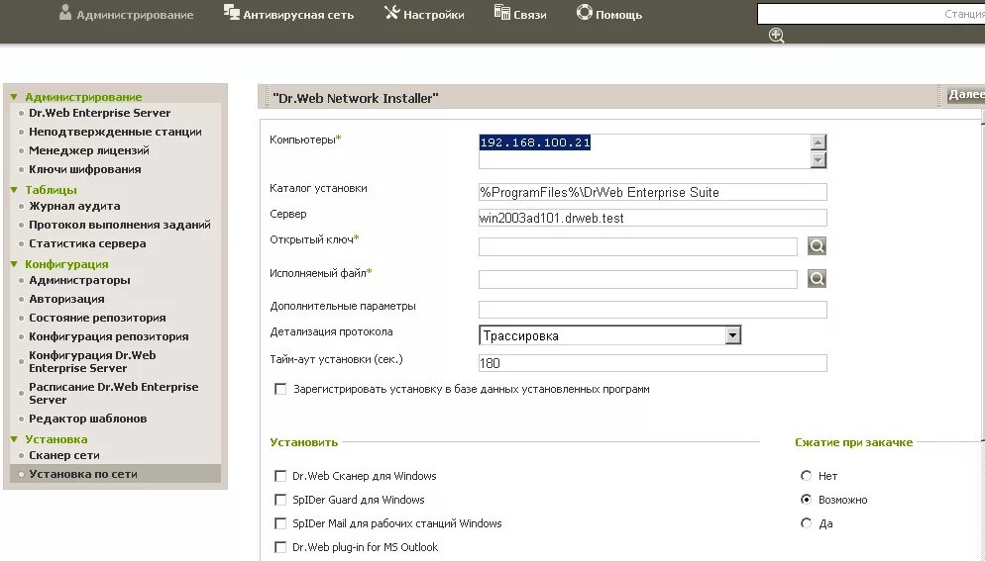Click the Открытый ключ input field
985x561 pixels.
637,246
